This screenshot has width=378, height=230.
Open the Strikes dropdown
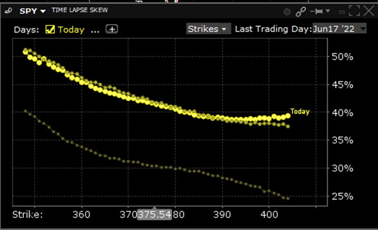pos(209,29)
